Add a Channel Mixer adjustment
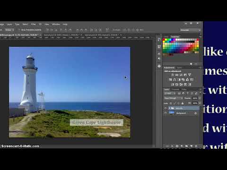This screenshot has width=227, height=170. tap(187, 80)
